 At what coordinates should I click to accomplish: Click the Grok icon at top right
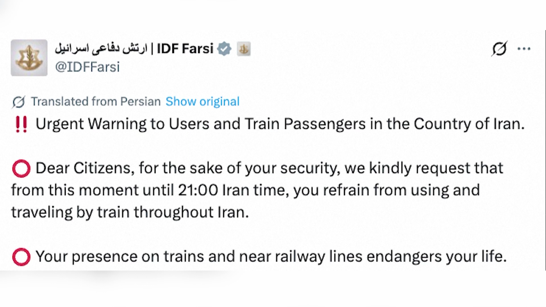tap(499, 49)
